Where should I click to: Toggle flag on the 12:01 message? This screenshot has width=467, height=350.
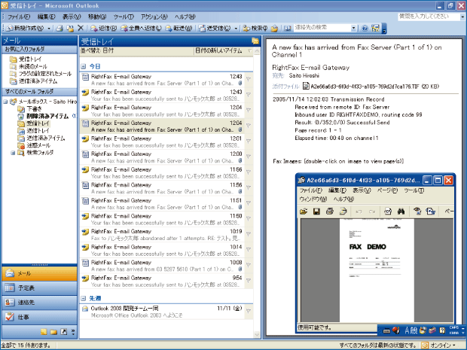[249, 141]
